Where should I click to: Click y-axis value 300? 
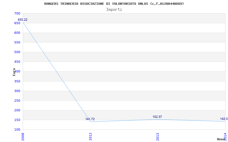coord(17,91)
